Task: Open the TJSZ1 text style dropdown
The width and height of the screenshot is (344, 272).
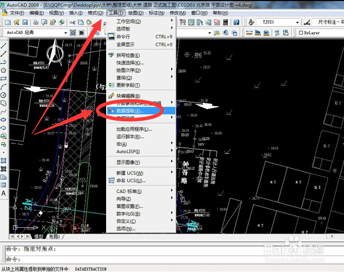Action: (297, 22)
